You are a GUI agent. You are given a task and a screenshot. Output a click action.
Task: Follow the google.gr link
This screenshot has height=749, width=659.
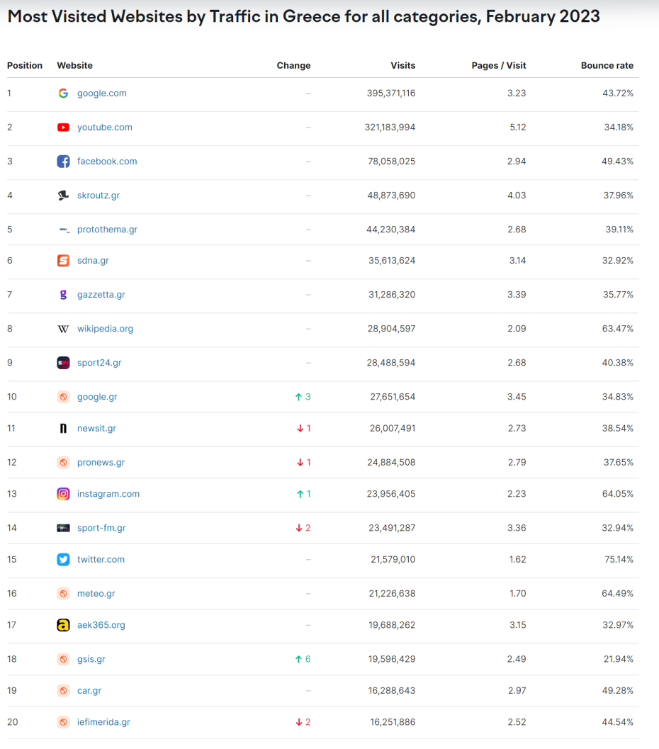[97, 397]
